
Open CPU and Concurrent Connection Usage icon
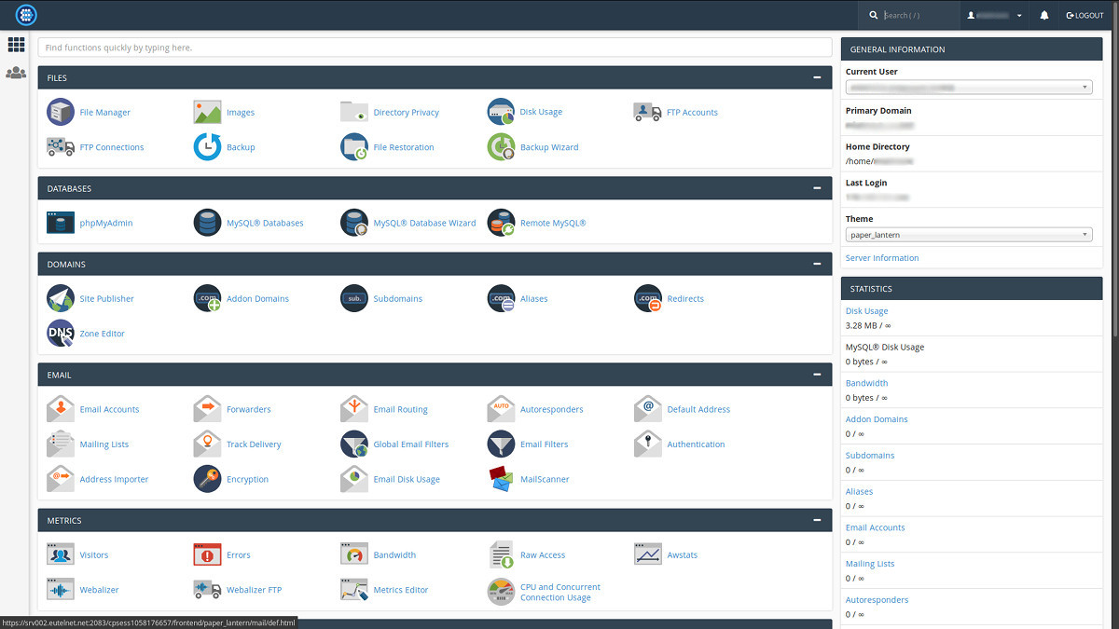[x=501, y=592]
